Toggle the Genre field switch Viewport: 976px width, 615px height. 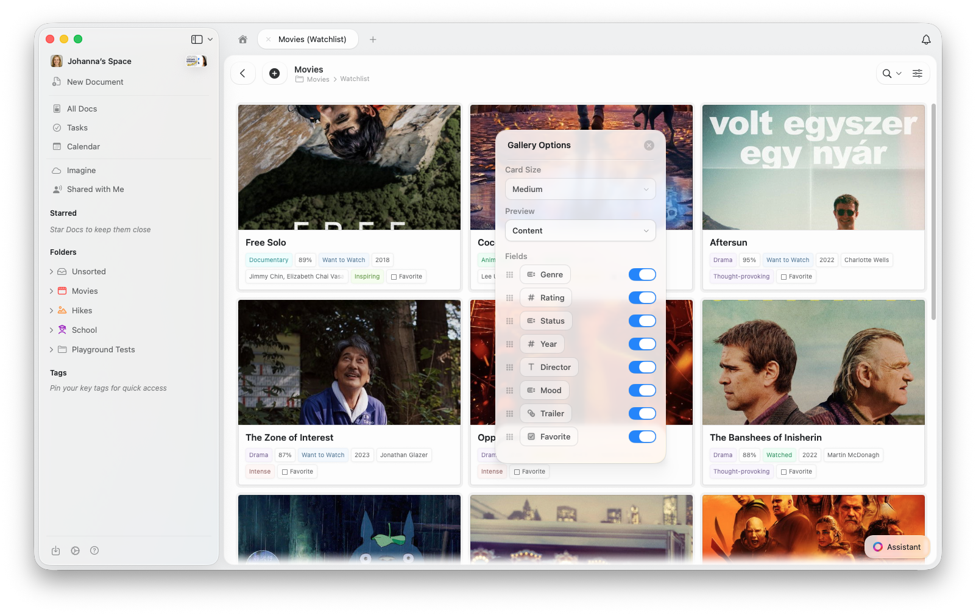coord(642,275)
